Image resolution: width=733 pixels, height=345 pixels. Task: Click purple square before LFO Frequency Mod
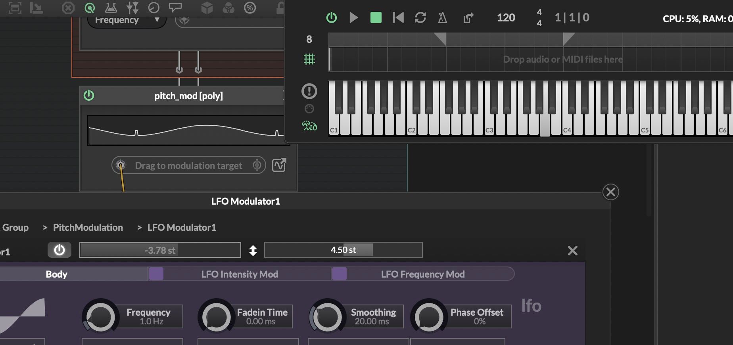(x=339, y=274)
